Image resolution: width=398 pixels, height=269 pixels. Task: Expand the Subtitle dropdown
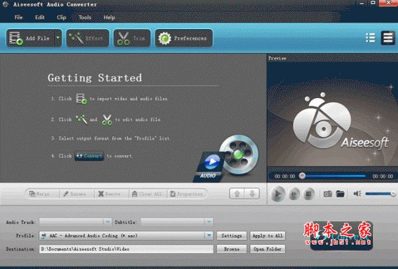(x=209, y=222)
